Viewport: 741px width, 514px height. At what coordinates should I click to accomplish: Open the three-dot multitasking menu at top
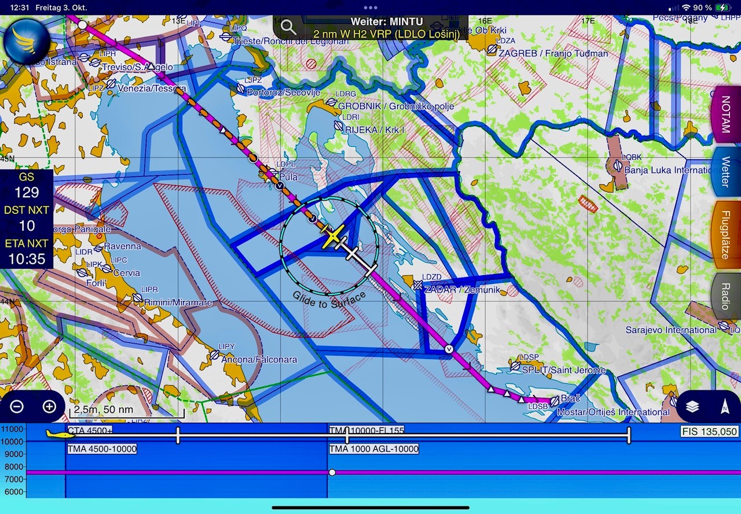pos(370,8)
